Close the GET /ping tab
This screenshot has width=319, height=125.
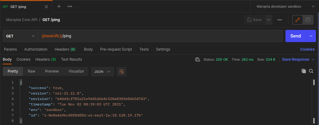tap(46, 6)
